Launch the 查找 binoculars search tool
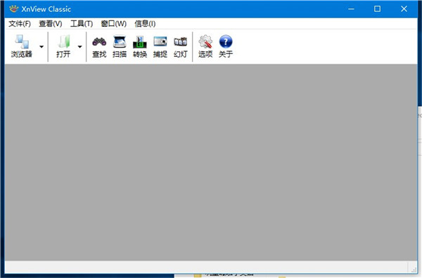The height and width of the screenshot is (278, 422). [x=99, y=46]
